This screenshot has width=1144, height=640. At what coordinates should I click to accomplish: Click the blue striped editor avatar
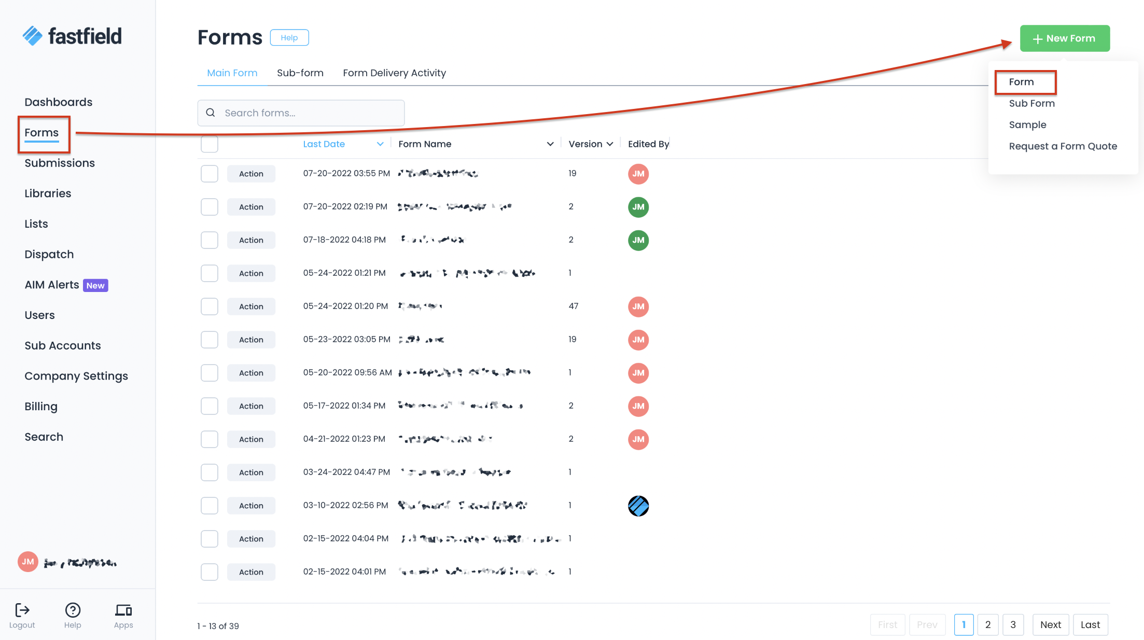click(638, 506)
